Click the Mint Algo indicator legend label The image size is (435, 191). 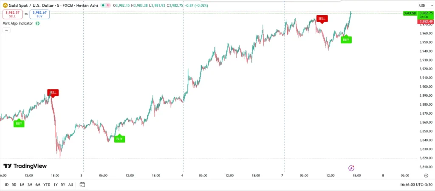(x=18, y=23)
